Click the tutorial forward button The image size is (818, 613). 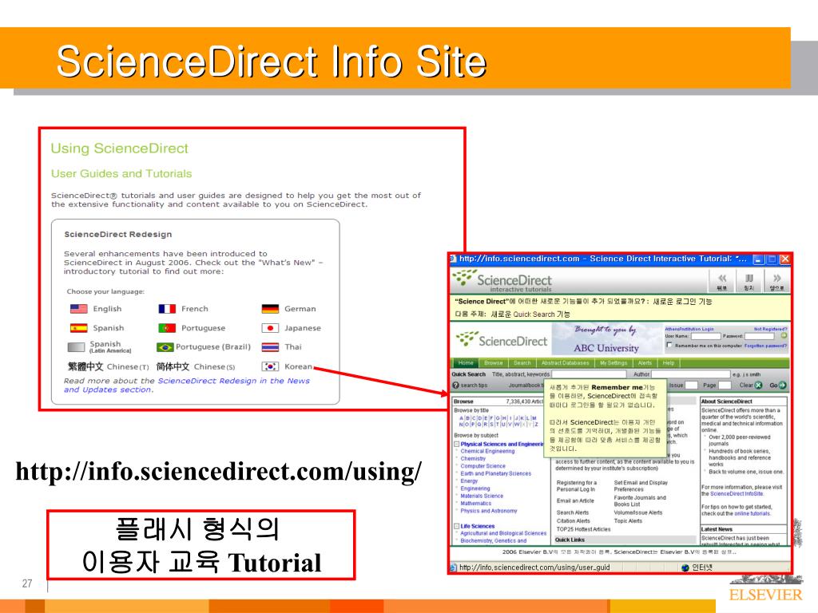click(776, 282)
